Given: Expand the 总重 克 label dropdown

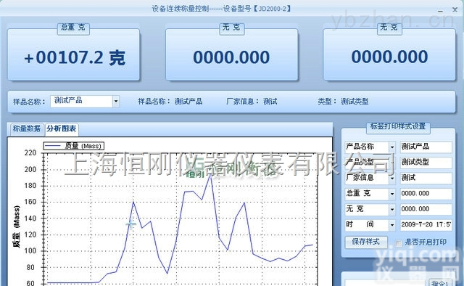Looking at the screenshot, I should click(391, 194).
